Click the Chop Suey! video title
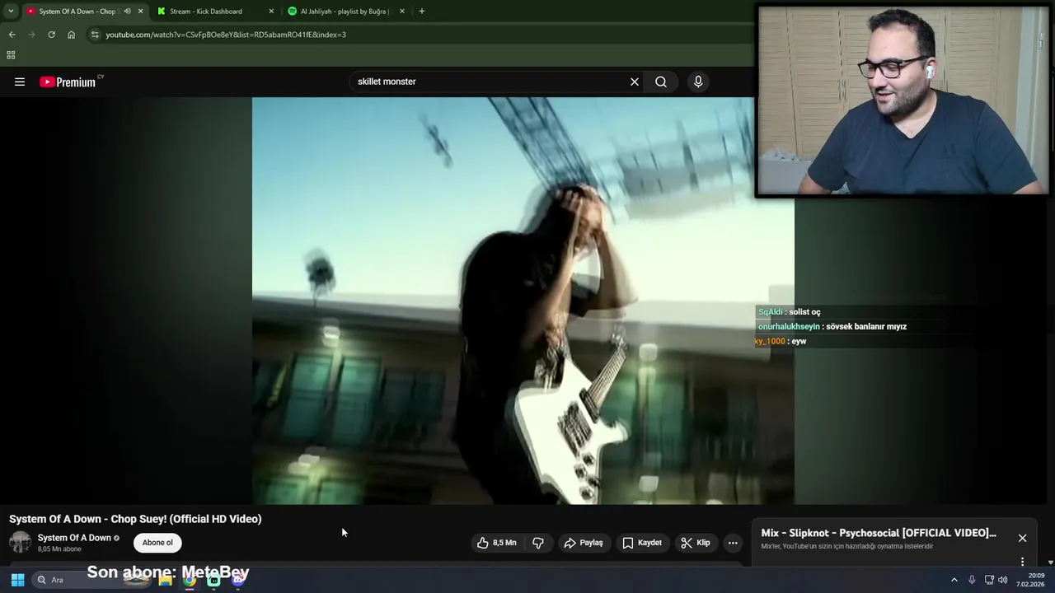1055x593 pixels. point(135,519)
